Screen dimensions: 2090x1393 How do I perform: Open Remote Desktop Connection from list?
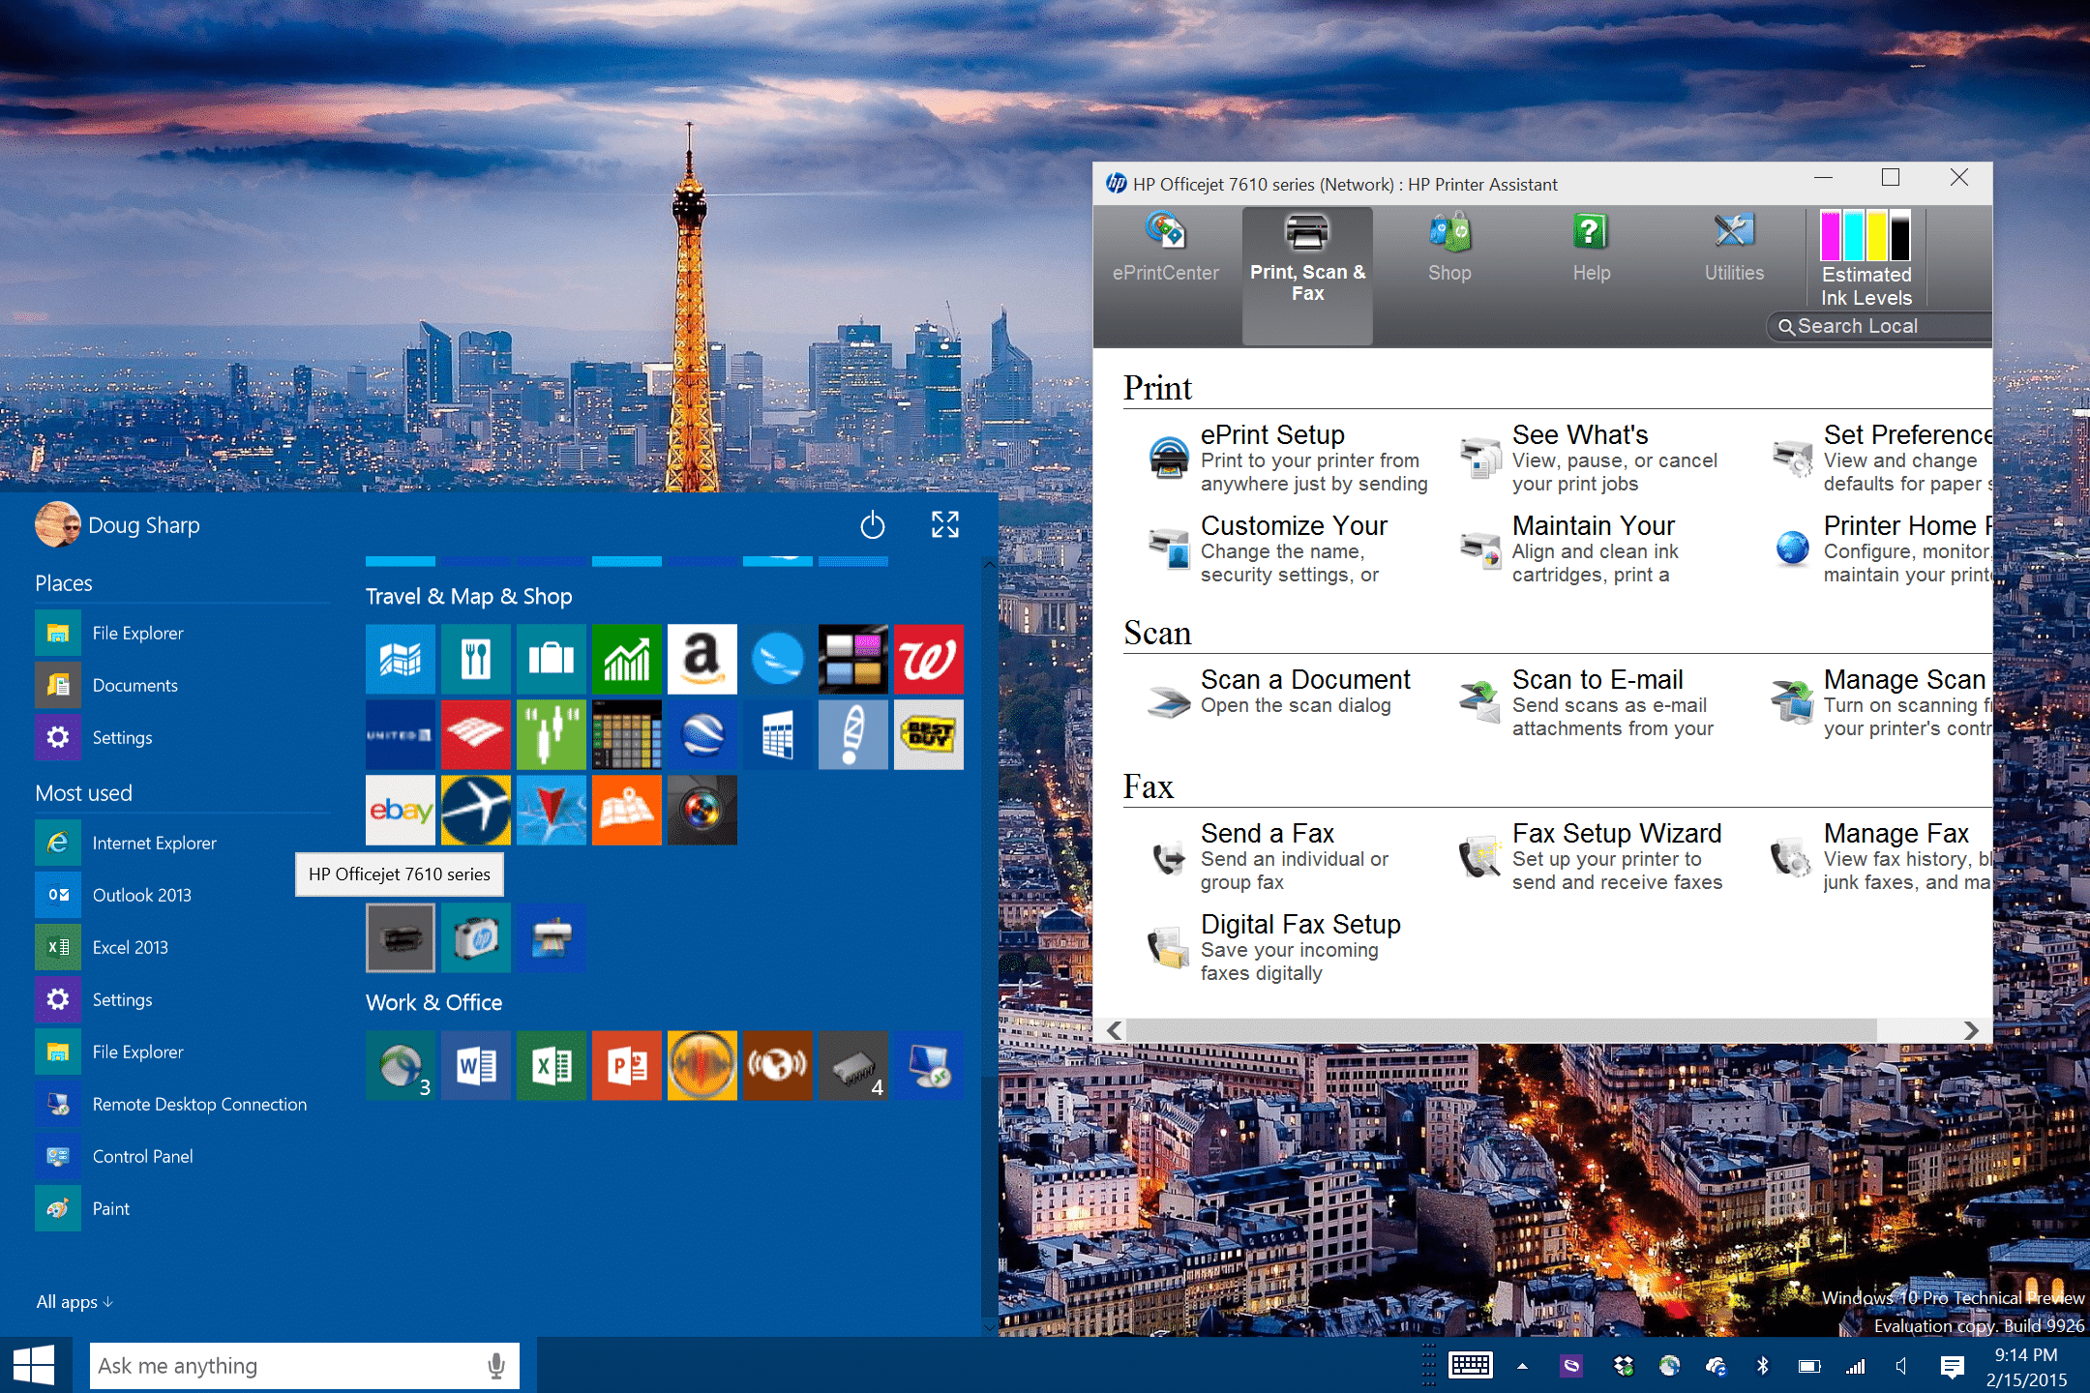click(182, 1104)
